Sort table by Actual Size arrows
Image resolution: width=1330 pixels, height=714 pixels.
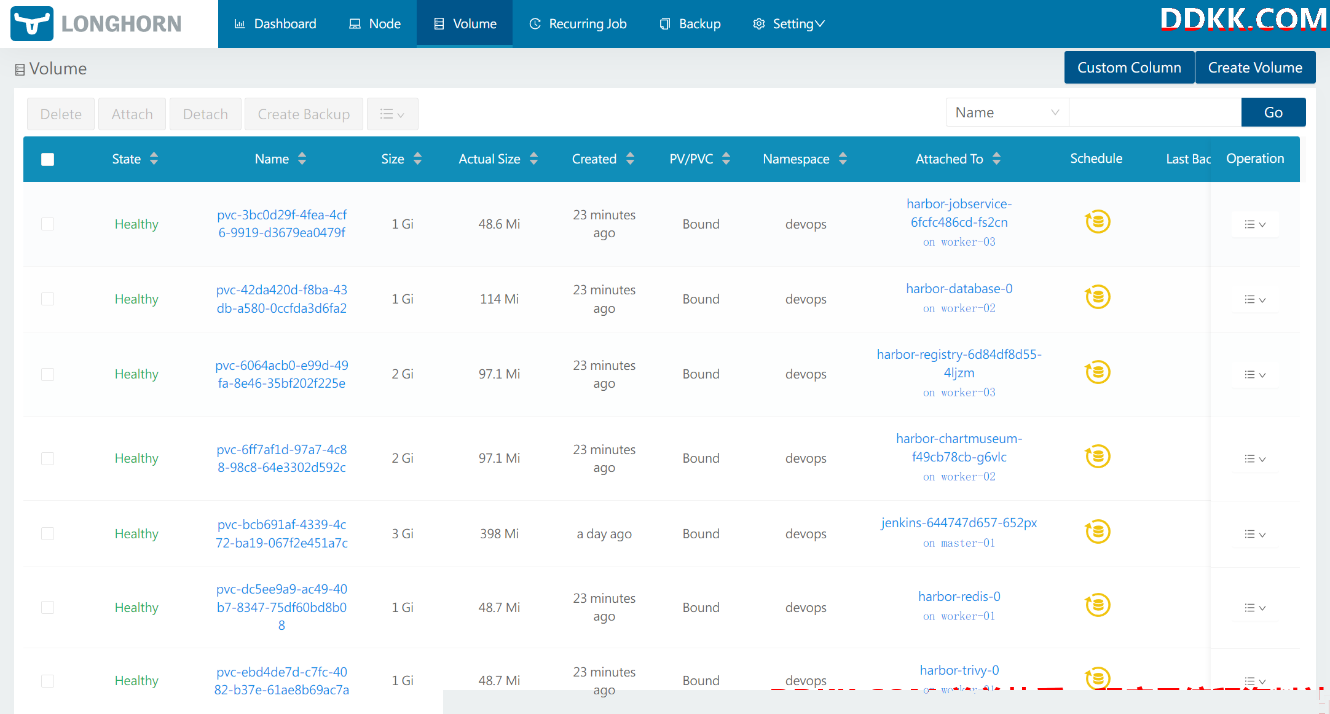(533, 159)
